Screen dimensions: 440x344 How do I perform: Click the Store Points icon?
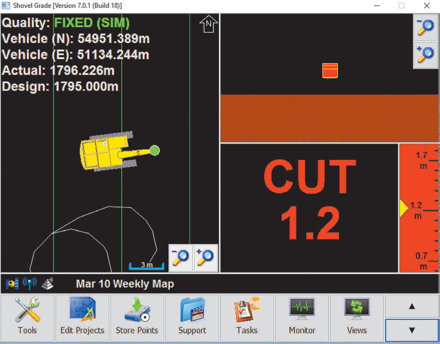[137, 317]
